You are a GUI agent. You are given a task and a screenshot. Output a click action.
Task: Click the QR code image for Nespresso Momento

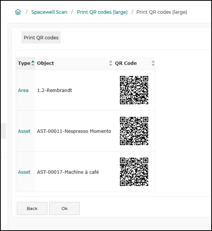click(x=134, y=131)
